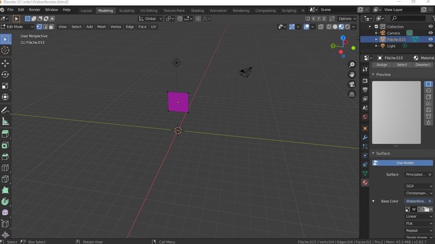Enable face select mode
The width and height of the screenshot is (435, 244).
click(51, 27)
